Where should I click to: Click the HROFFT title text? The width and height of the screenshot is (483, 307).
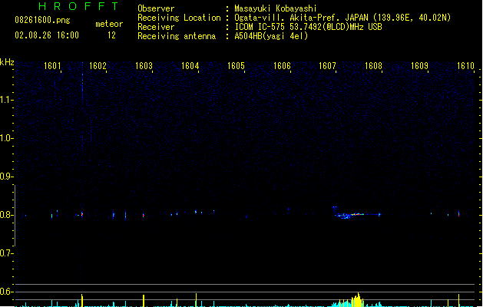[x=78, y=6]
